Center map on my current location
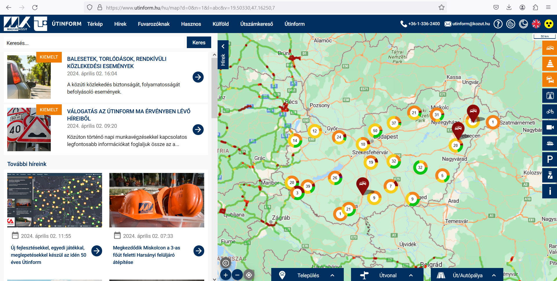Image resolution: width=557 pixels, height=281 pixels. (249, 275)
